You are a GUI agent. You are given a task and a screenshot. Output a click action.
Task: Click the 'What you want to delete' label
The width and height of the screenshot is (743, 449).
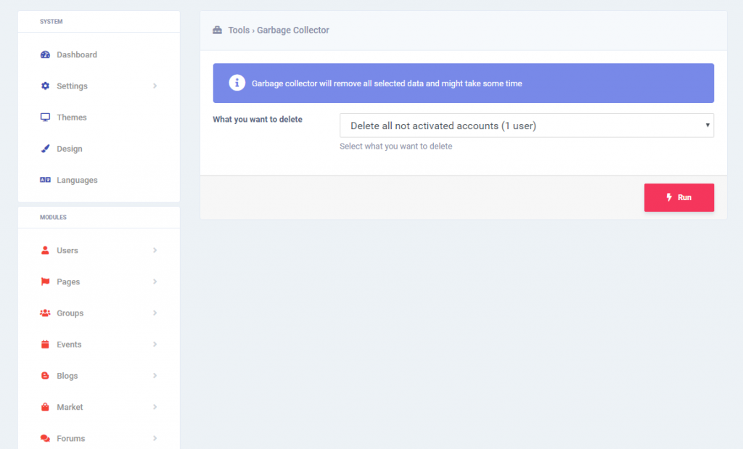pyautogui.click(x=258, y=120)
